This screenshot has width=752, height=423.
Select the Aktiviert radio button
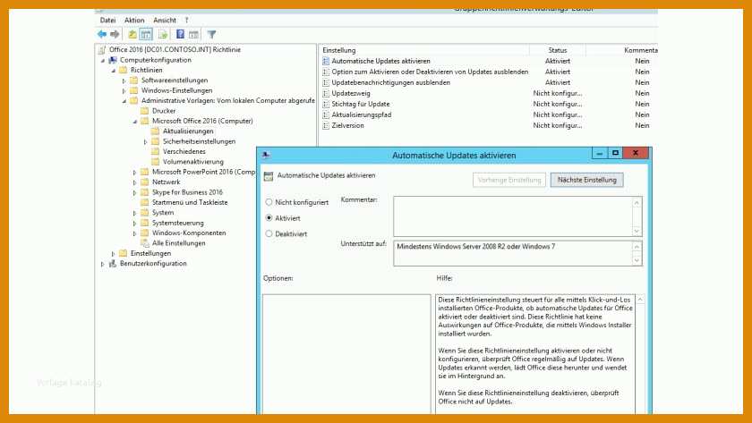[x=269, y=218]
